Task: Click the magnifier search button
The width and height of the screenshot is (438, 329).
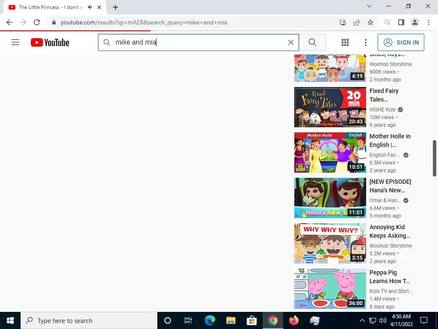Action: (x=313, y=42)
